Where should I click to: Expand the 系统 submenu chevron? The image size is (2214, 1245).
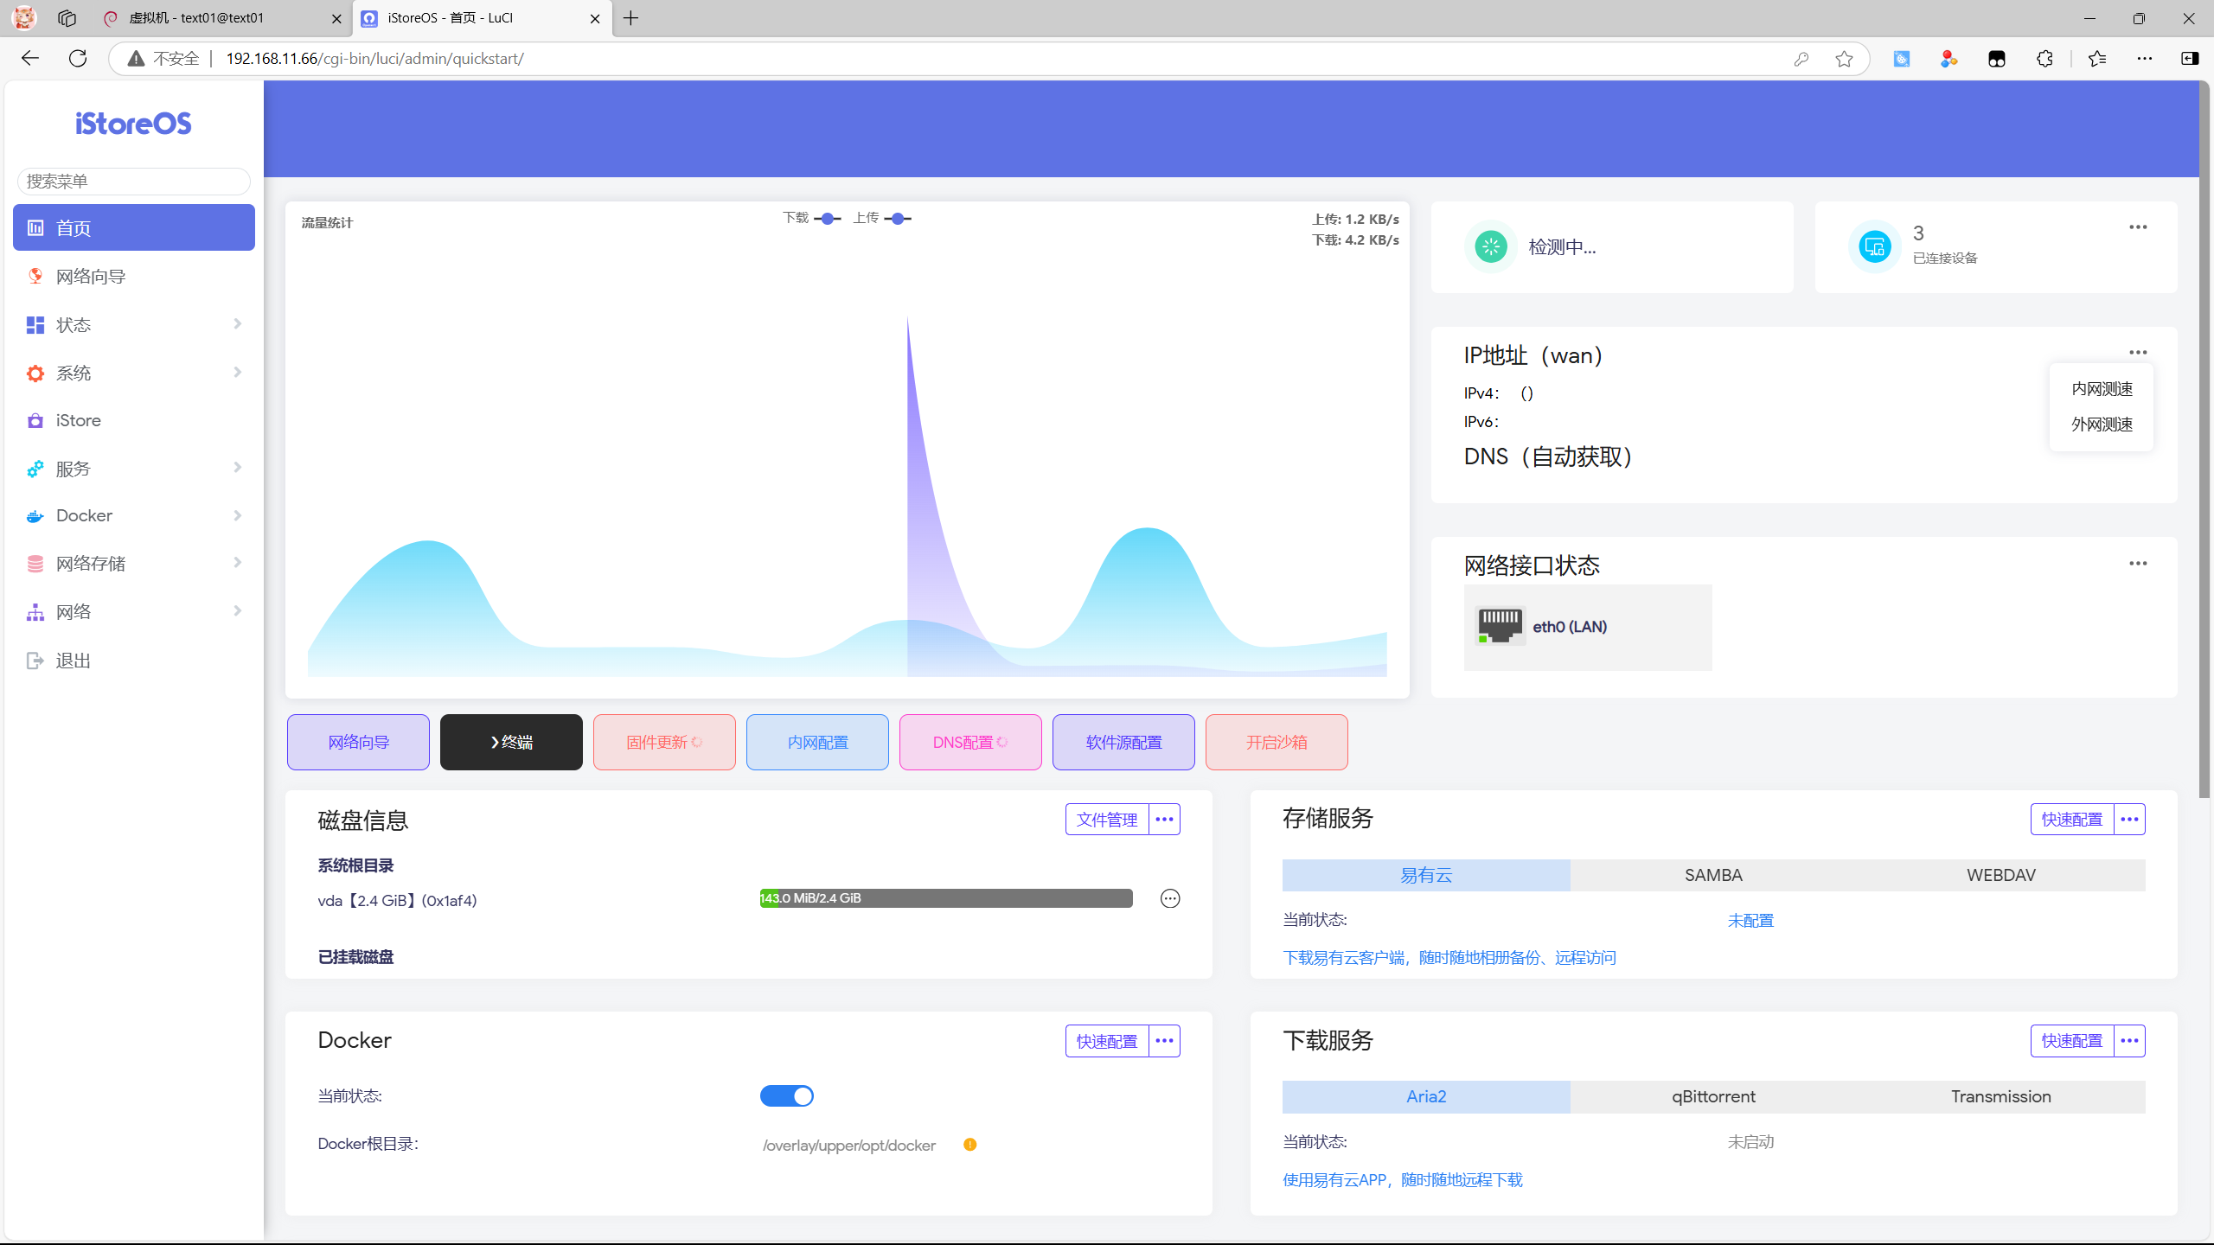click(x=238, y=372)
